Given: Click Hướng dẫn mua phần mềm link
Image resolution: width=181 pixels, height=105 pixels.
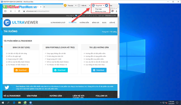Looking at the screenshot, I should (x=95, y=59).
